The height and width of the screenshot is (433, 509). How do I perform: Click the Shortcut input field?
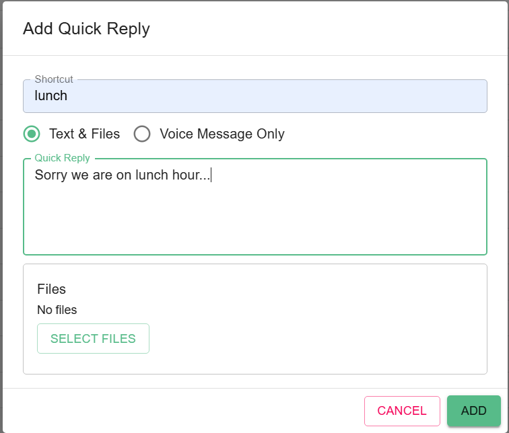click(254, 96)
